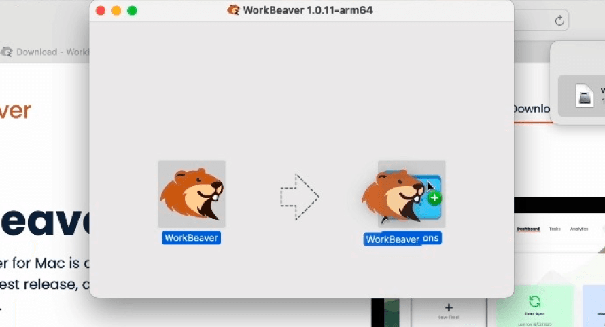Open the Download tab on the webpage
This screenshot has width=605, height=327.
532,109
